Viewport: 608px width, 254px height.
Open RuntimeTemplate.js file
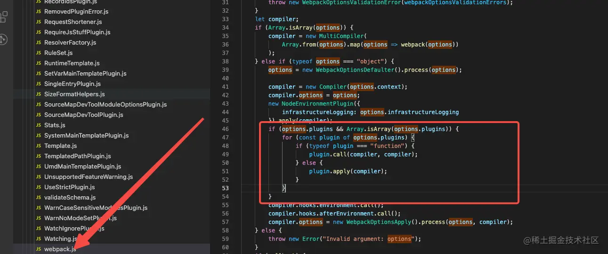tap(72, 63)
